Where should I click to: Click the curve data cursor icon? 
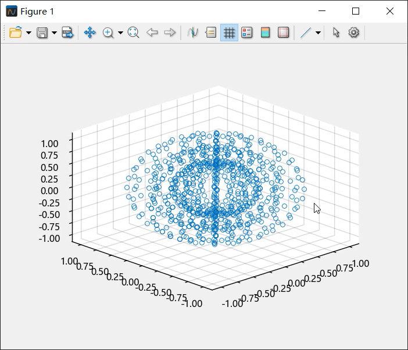193,33
